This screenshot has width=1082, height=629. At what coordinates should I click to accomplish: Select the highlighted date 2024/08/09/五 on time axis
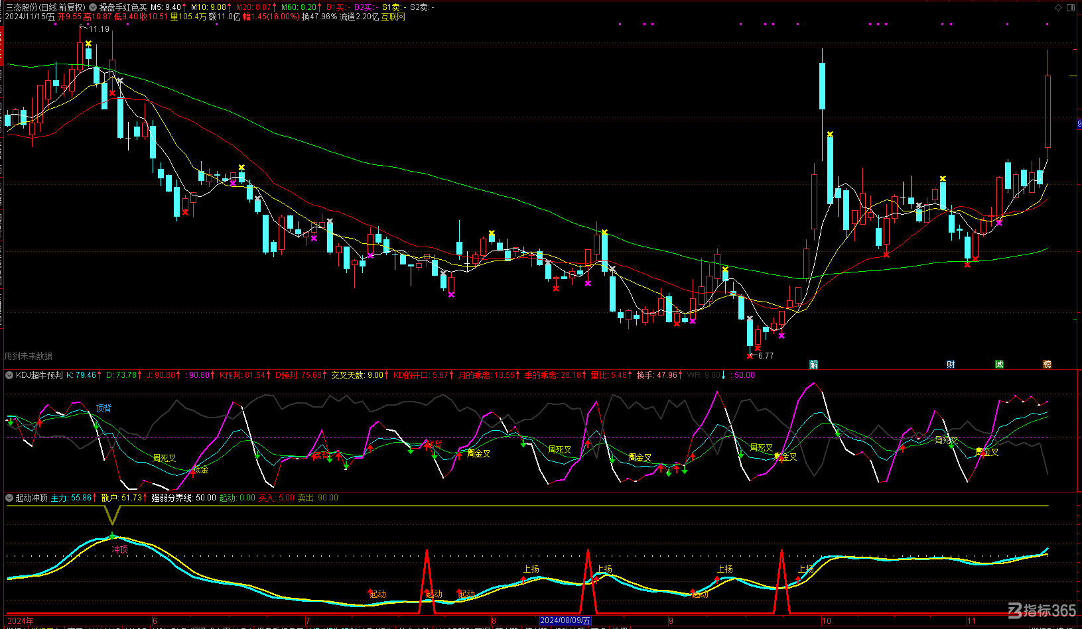(565, 621)
